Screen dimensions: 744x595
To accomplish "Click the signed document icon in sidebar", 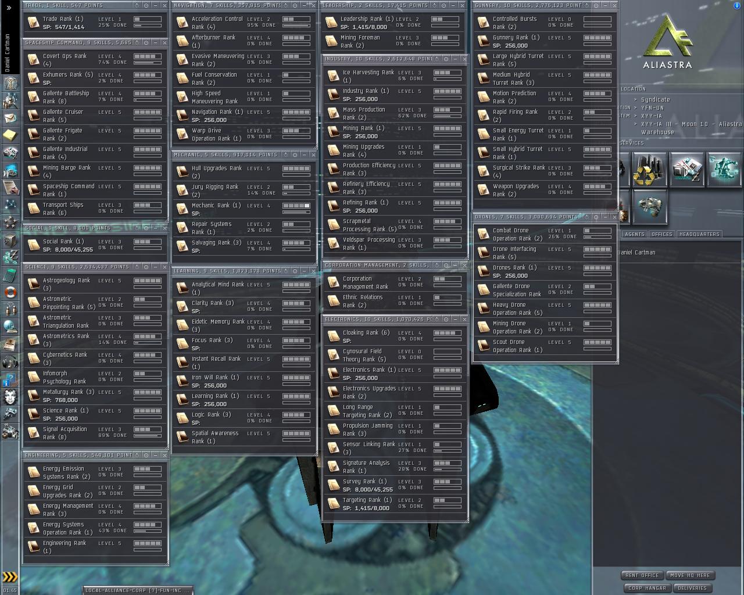I will tap(10, 187).
